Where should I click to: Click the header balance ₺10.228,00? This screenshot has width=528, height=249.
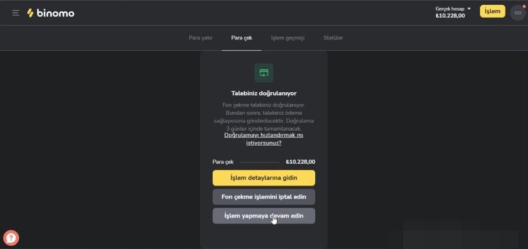450,16
